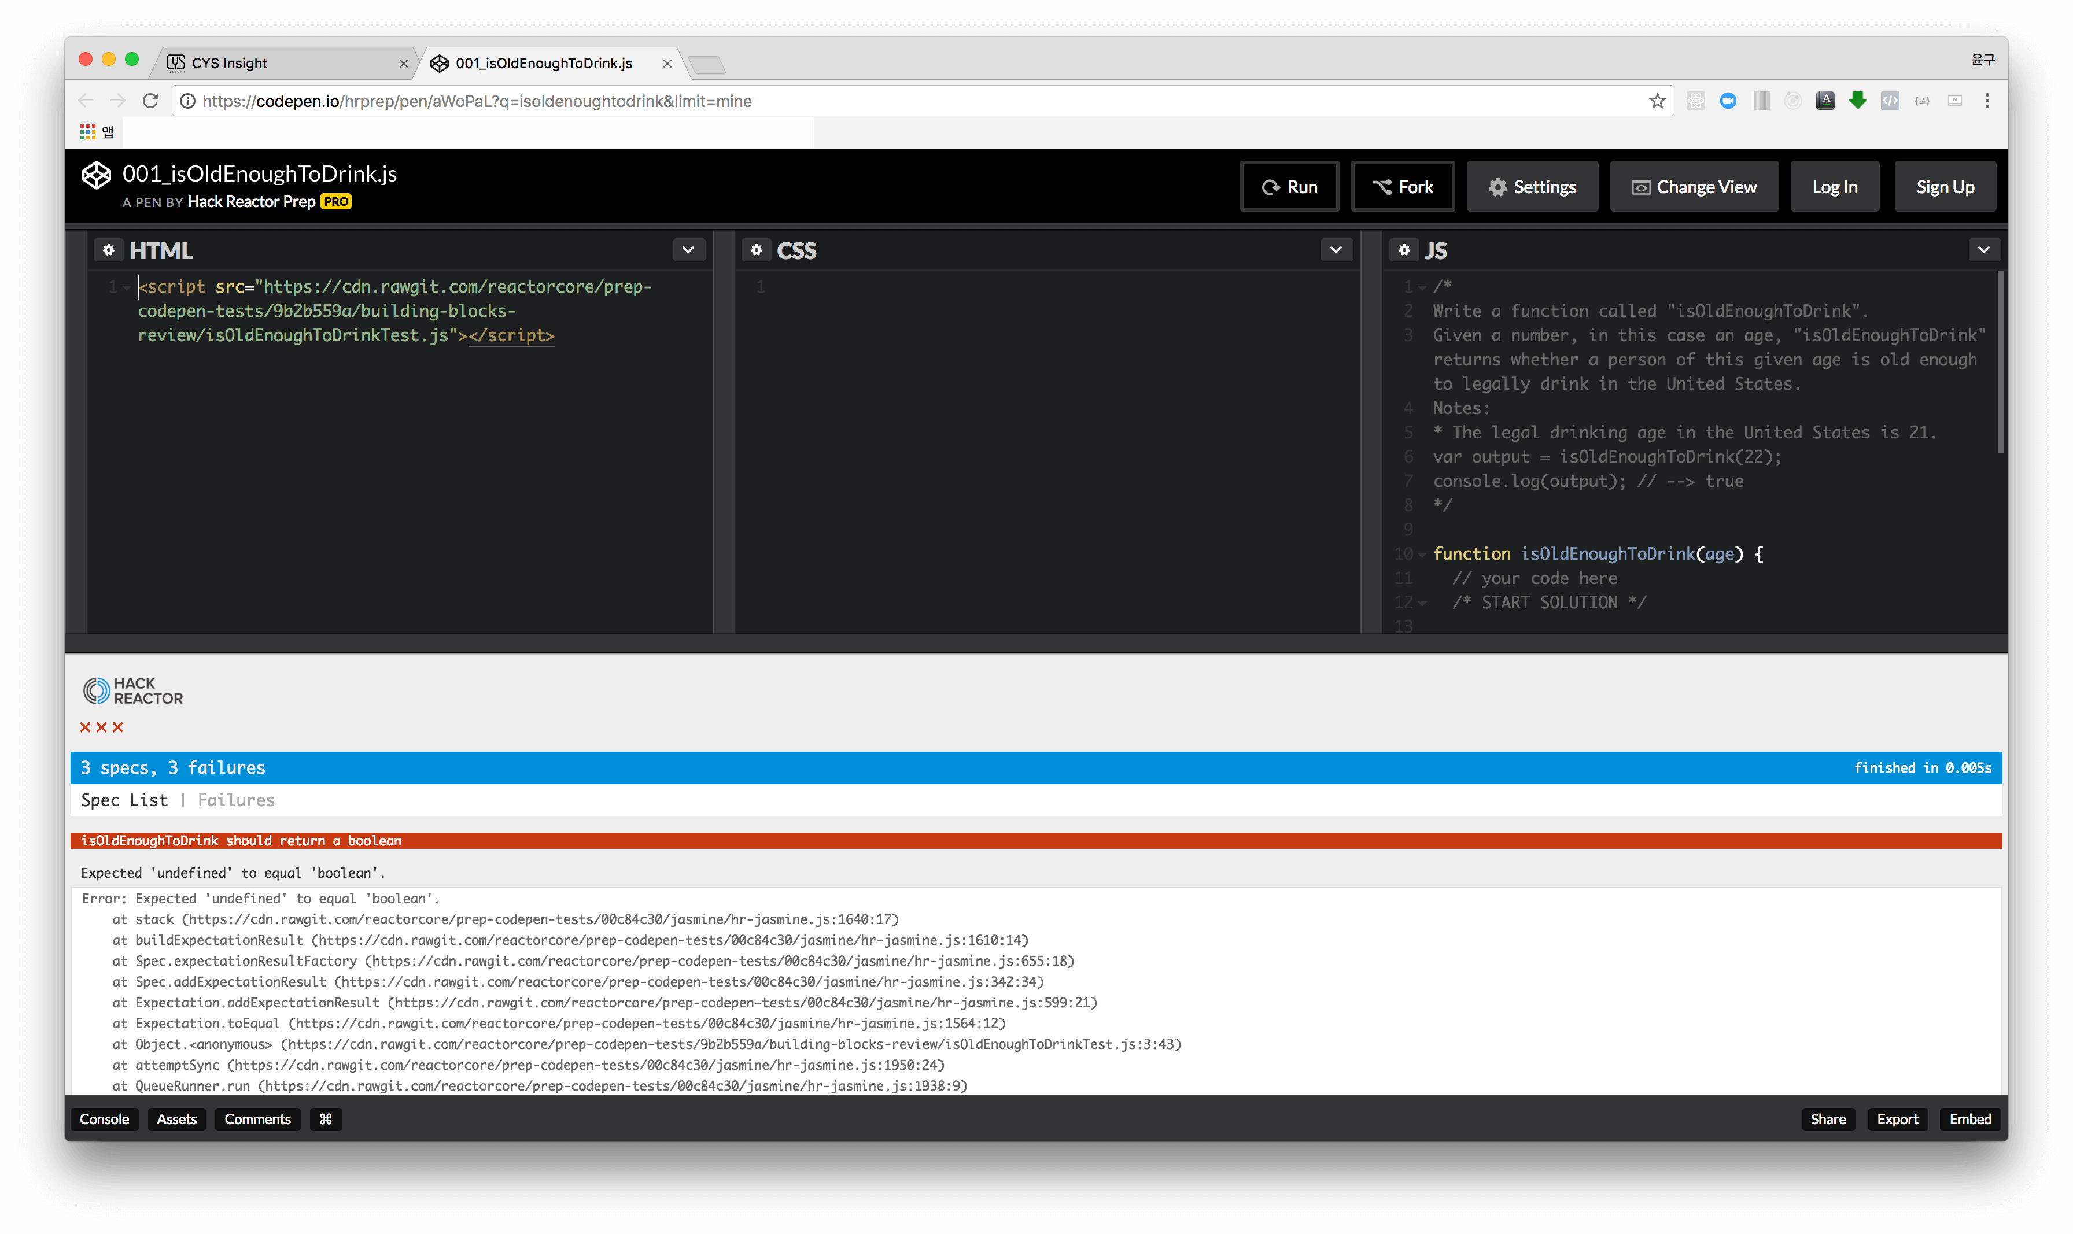Open the Hack Reactor Prep author profile

click(x=251, y=202)
